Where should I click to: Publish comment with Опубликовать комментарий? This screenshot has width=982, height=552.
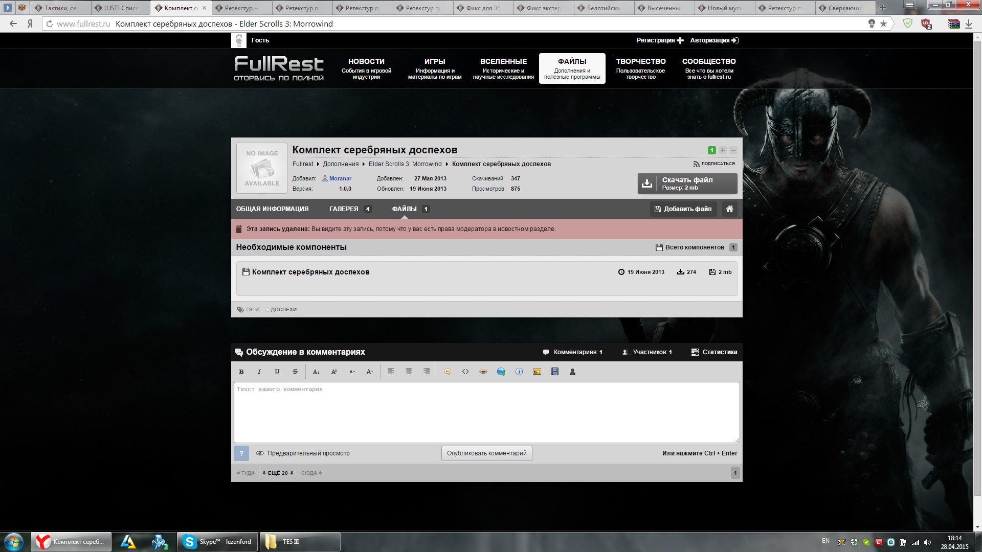point(487,453)
